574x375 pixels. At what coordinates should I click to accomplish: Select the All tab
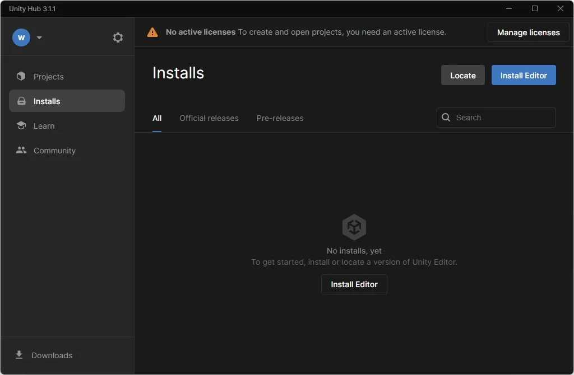click(x=157, y=118)
